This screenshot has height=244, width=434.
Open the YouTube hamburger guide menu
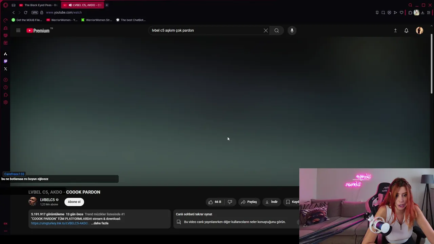point(18,30)
